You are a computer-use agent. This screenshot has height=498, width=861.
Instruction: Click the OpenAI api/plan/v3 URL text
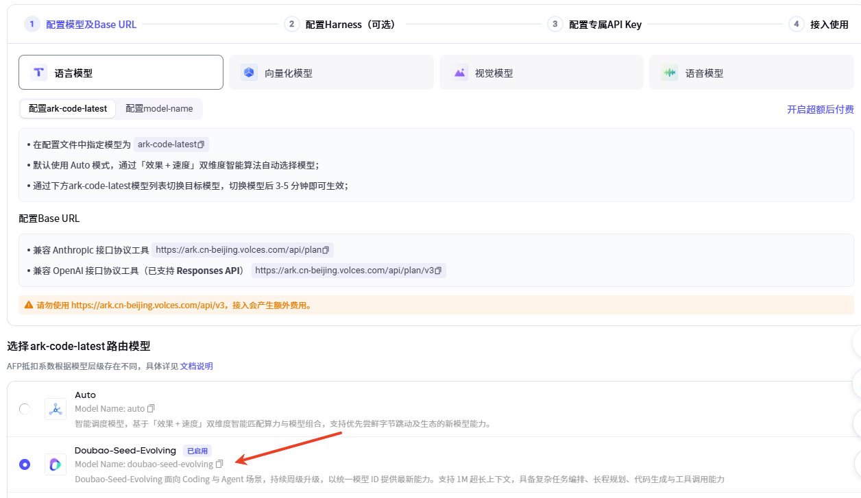[344, 271]
